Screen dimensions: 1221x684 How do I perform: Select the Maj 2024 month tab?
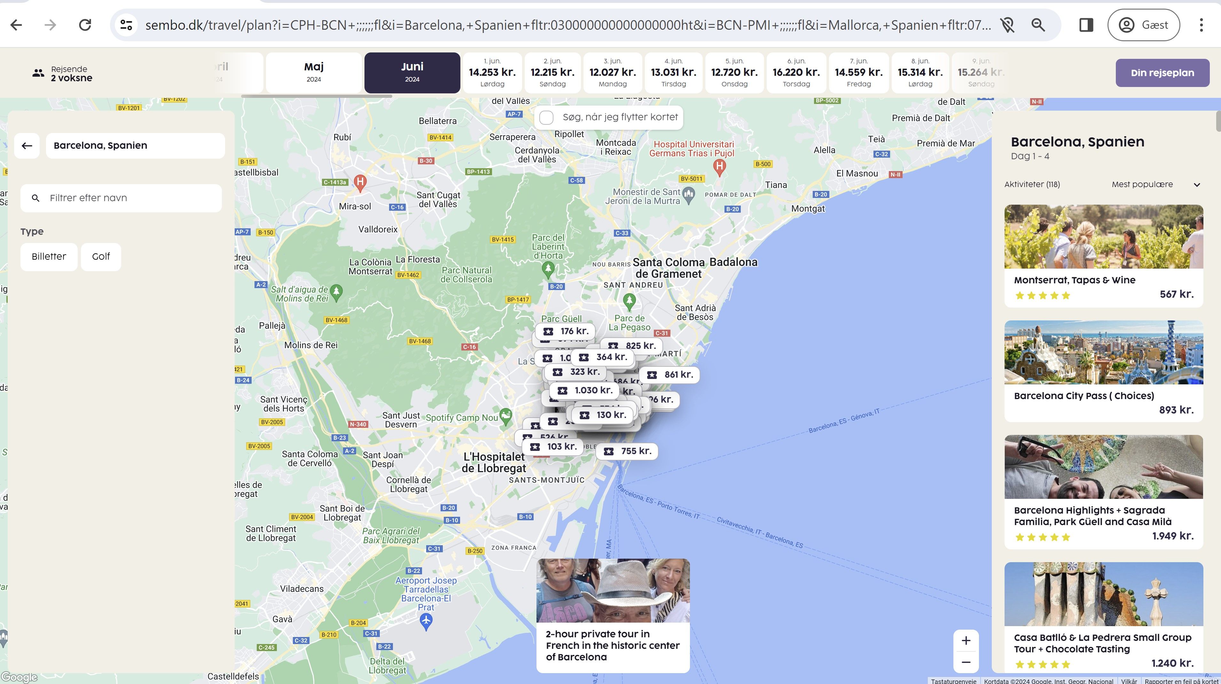pos(314,73)
